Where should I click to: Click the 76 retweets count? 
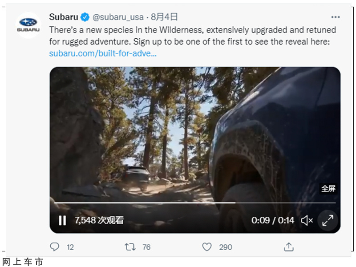coord(146,247)
